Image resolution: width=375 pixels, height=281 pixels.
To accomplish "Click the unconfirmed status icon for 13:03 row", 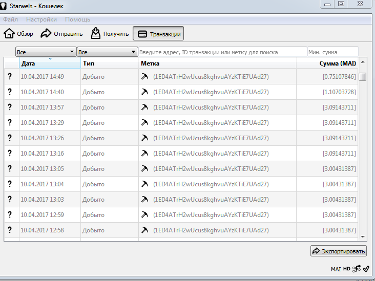I will pos(10,199).
